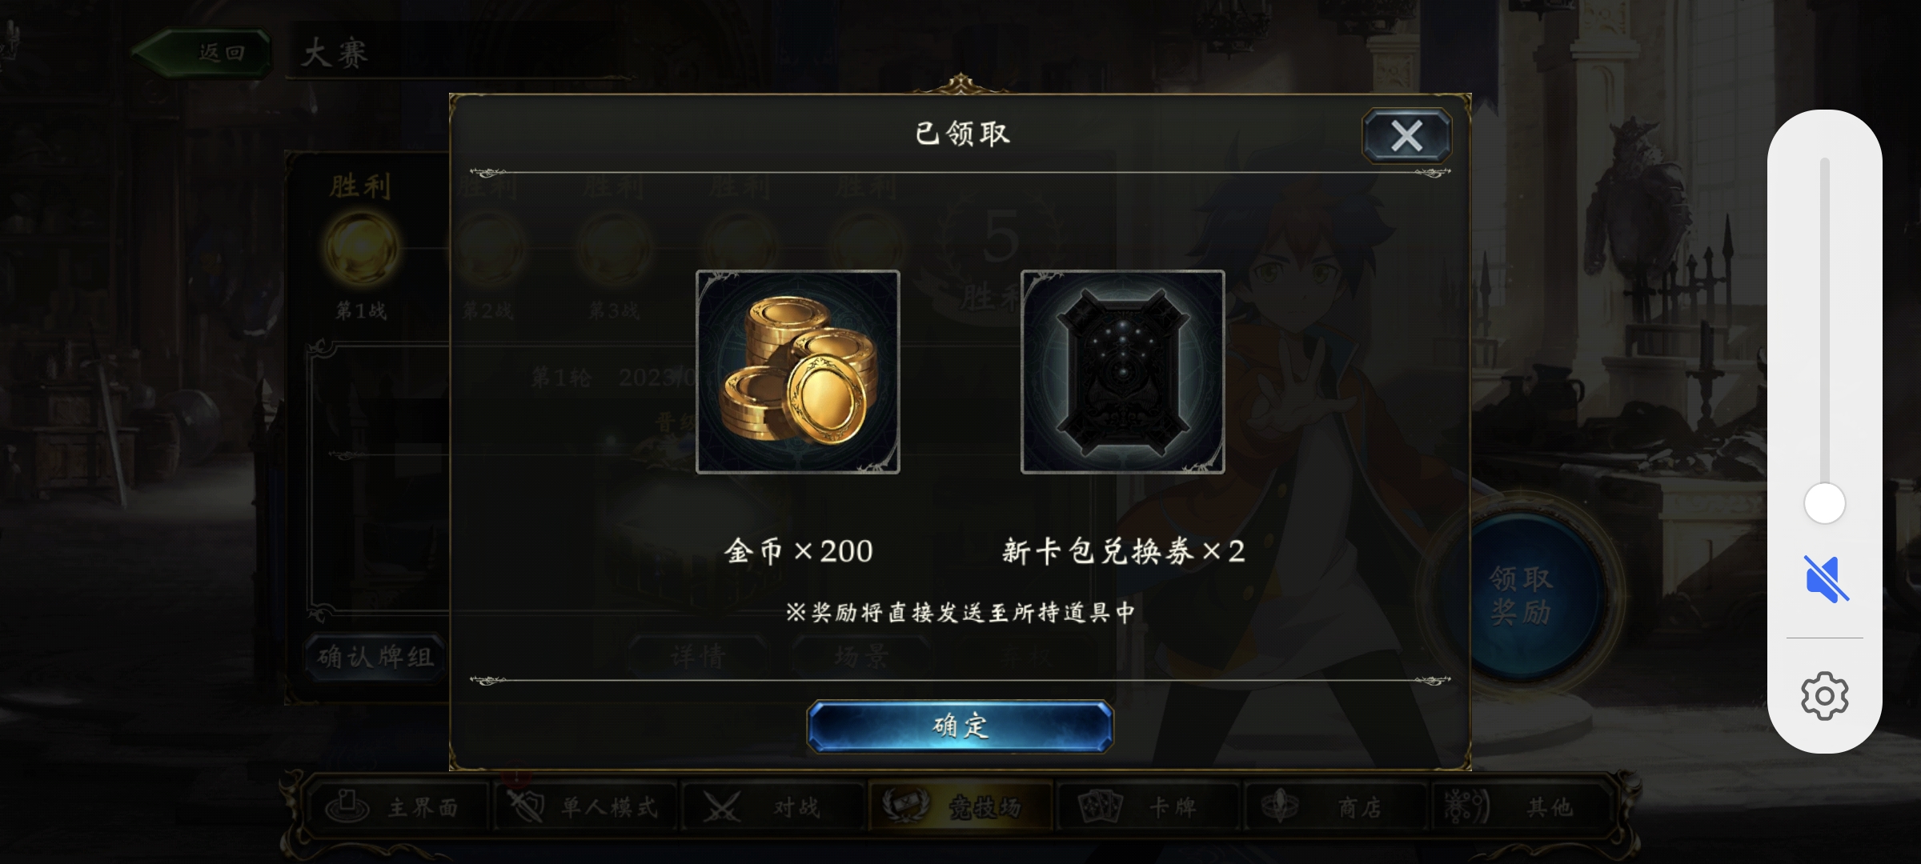1921x864 pixels.
Task: Click the 场景 scene button
Action: pos(861,658)
